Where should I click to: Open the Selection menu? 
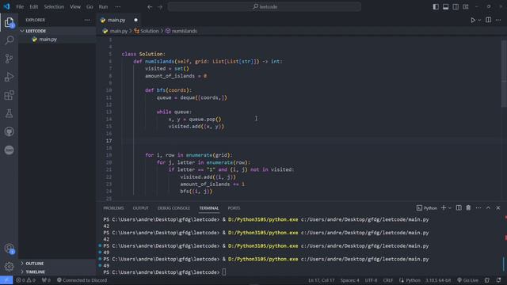(x=54, y=7)
